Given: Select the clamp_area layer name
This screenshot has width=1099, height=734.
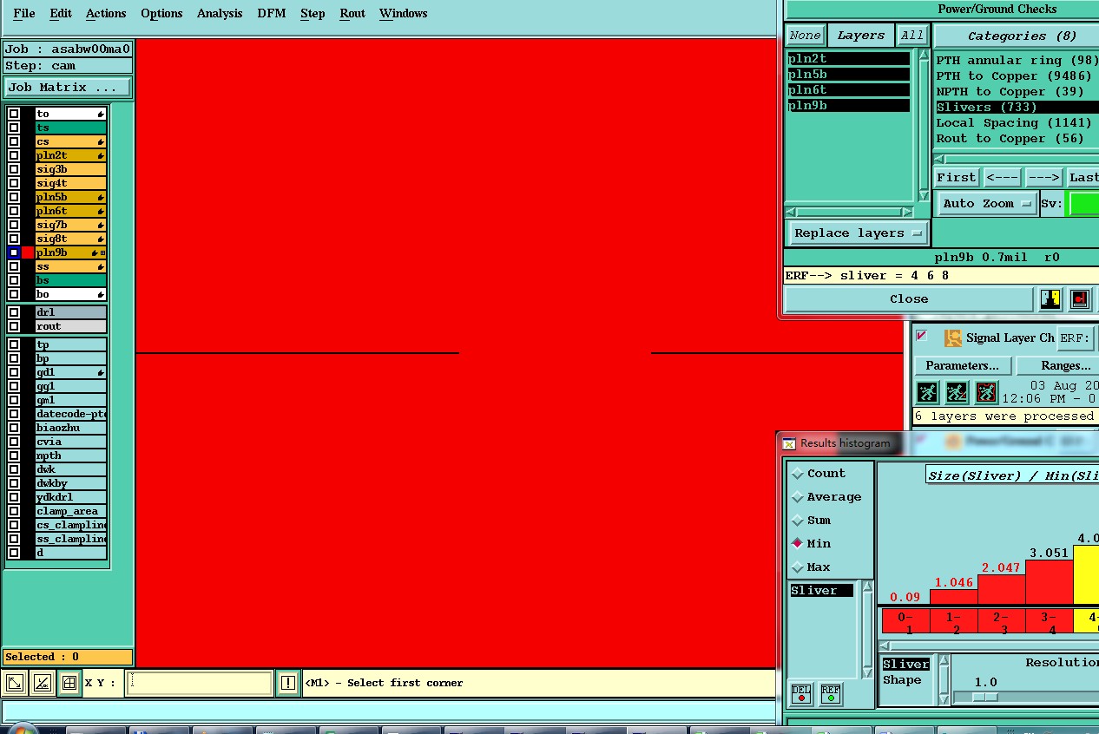Looking at the screenshot, I should click(70, 511).
